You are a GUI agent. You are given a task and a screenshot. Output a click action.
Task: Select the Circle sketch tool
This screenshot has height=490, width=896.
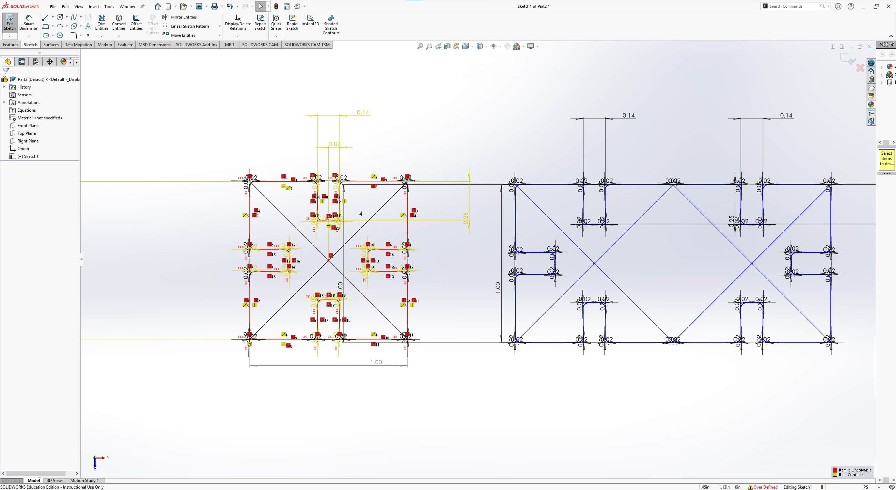60,17
